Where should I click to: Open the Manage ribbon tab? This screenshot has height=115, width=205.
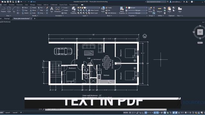[x=32, y=5]
